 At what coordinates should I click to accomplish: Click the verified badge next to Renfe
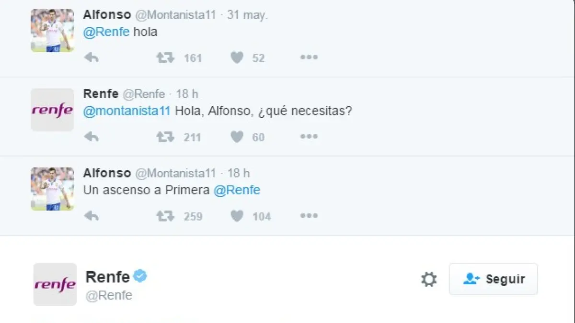[140, 276]
